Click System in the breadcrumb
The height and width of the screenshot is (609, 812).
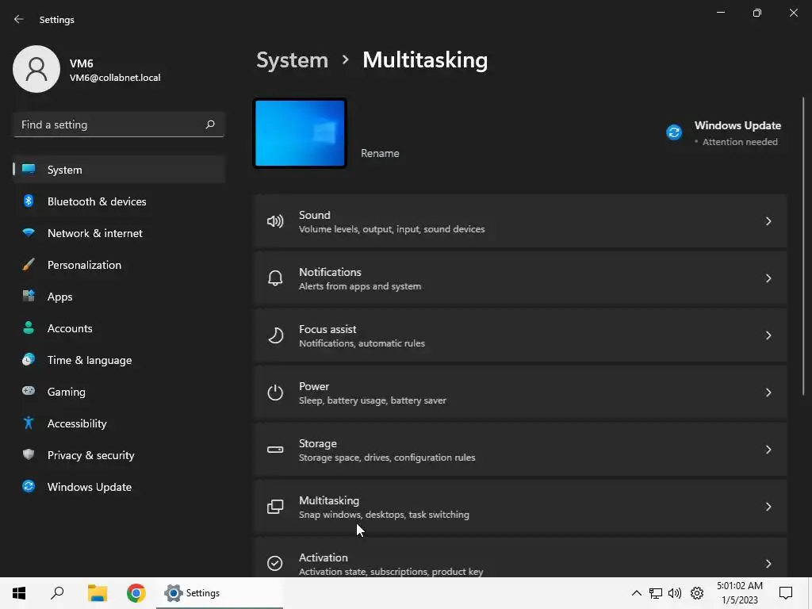tap(292, 60)
